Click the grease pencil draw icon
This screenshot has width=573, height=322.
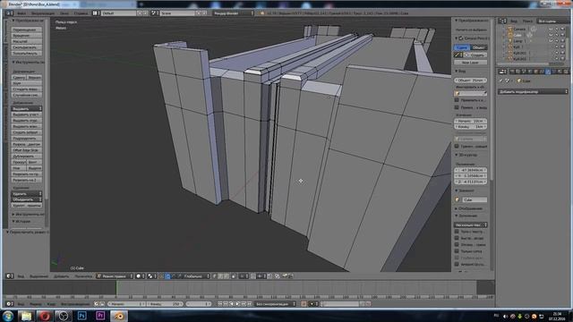click(458, 55)
